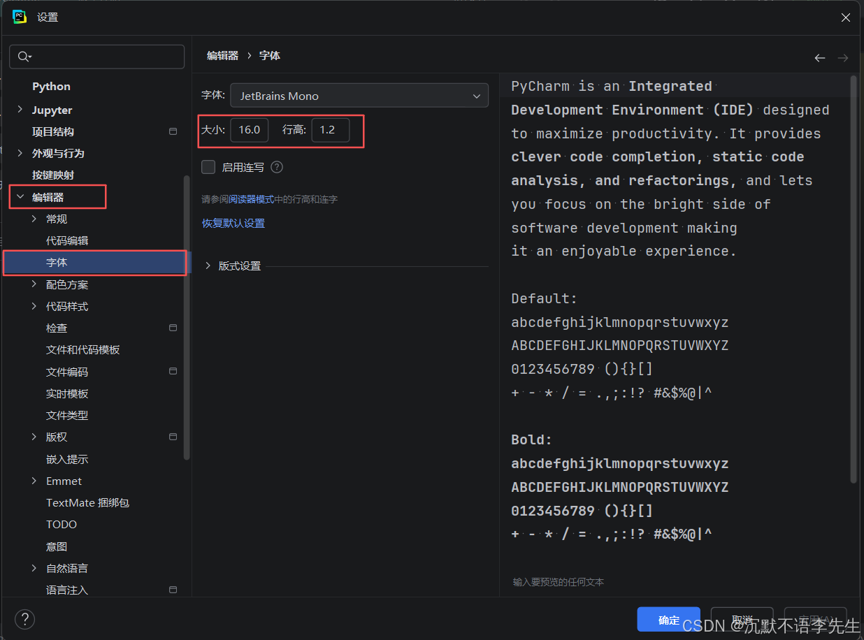Screen dimensions: 864x640
Task: Open 文件类型 settings
Action: click(67, 415)
